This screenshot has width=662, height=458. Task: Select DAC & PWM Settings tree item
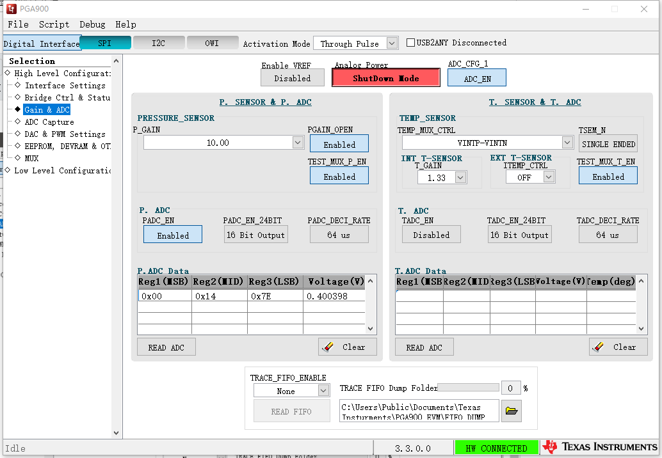65,134
